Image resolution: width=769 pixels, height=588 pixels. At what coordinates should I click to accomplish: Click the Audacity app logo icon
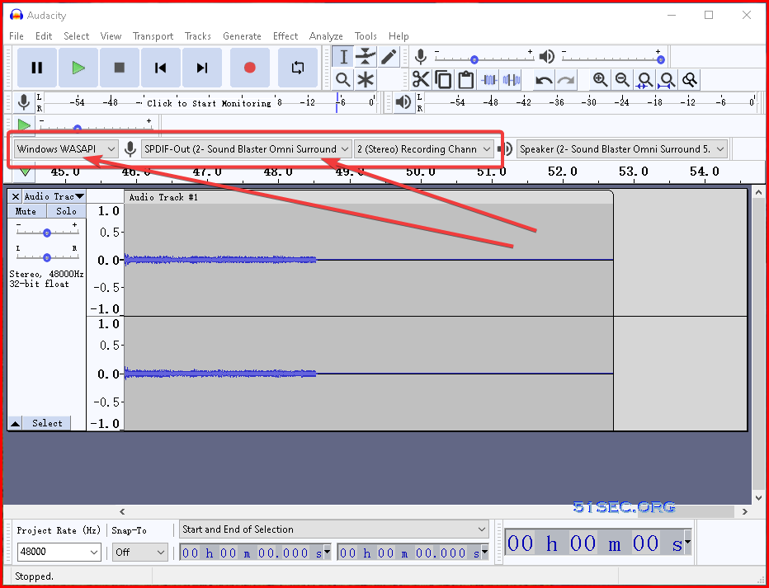[17, 15]
